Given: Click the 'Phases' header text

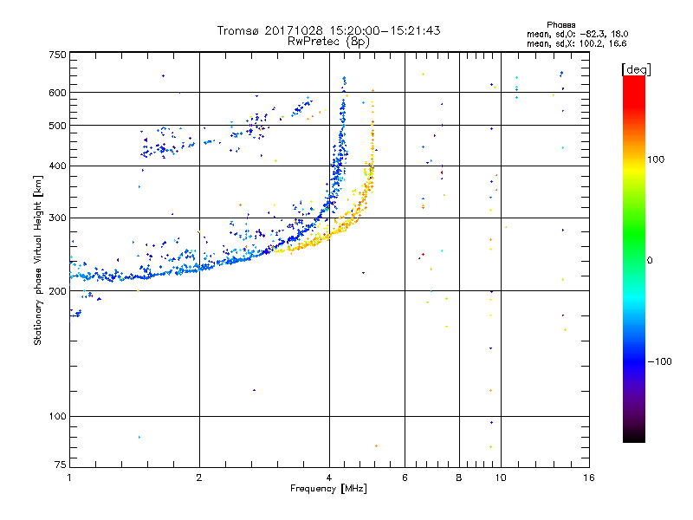Looking at the screenshot, I should [x=560, y=25].
